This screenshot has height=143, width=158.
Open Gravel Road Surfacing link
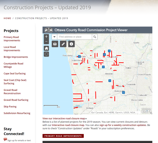coord(16,100)
